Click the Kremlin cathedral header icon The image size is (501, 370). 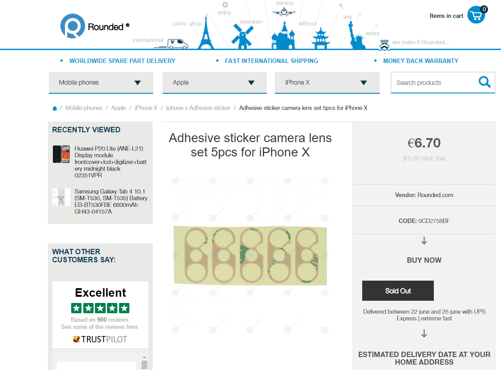tap(283, 36)
